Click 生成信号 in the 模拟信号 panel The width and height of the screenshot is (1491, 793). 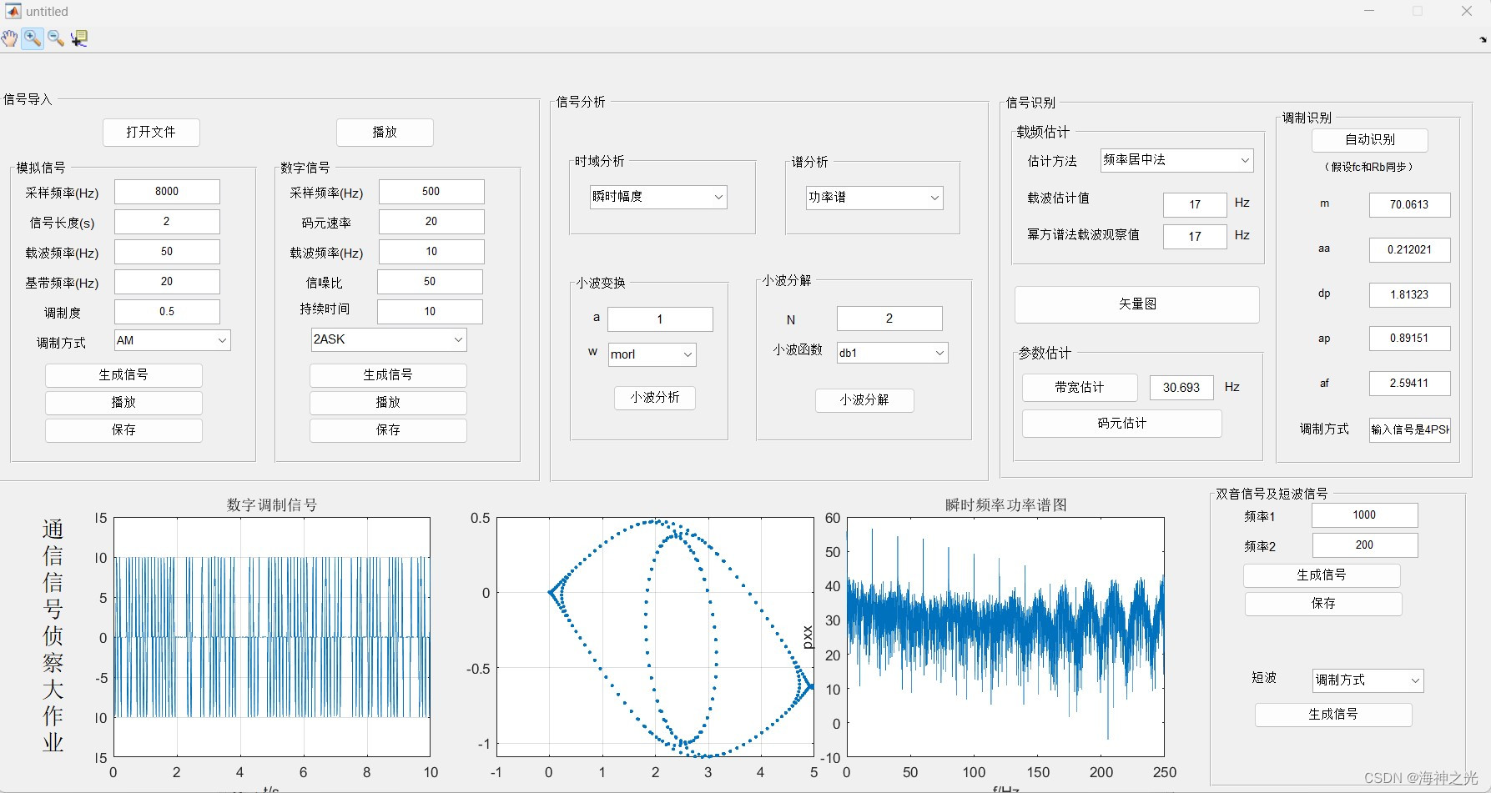tap(123, 375)
